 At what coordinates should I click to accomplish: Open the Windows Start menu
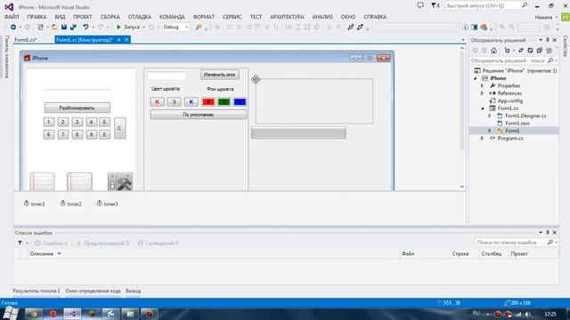pos(10,313)
